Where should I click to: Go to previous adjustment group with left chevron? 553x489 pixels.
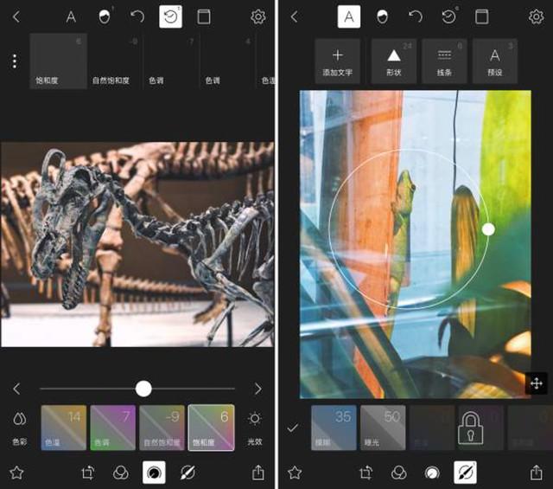pyautogui.click(x=16, y=389)
